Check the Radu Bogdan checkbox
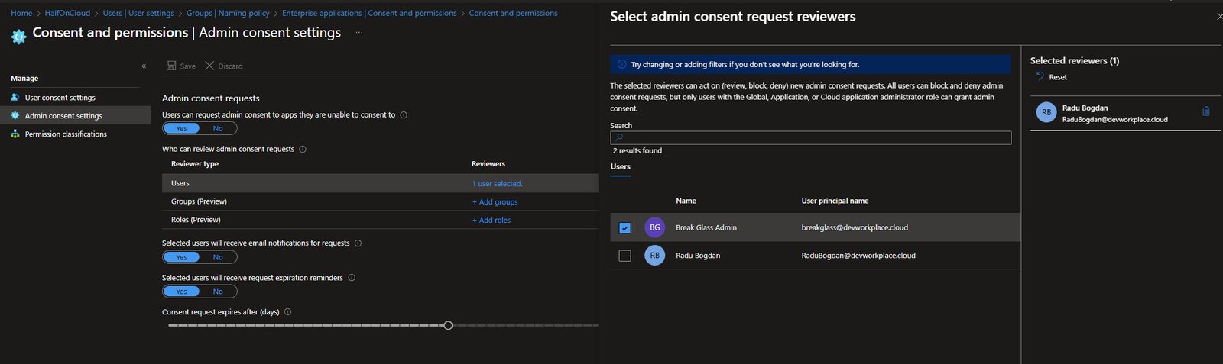The width and height of the screenshot is (1223, 364). point(624,256)
